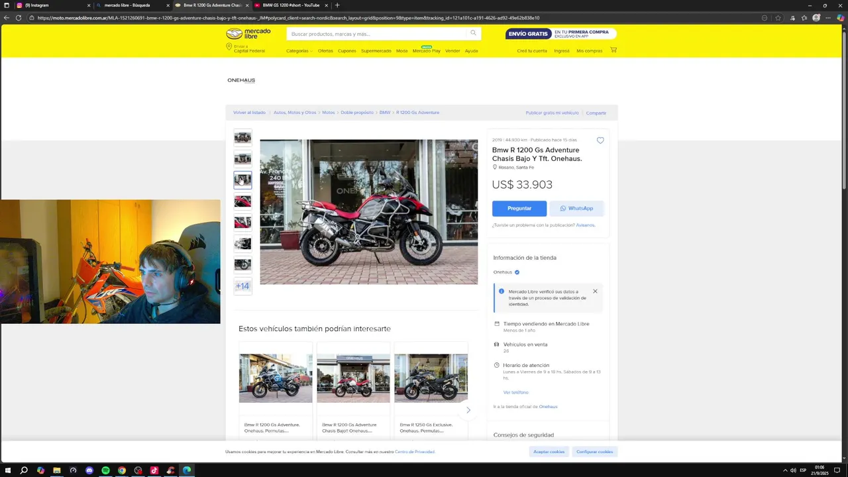Click the ONEHAUS store logo
The image size is (848, 477).
coord(241,80)
